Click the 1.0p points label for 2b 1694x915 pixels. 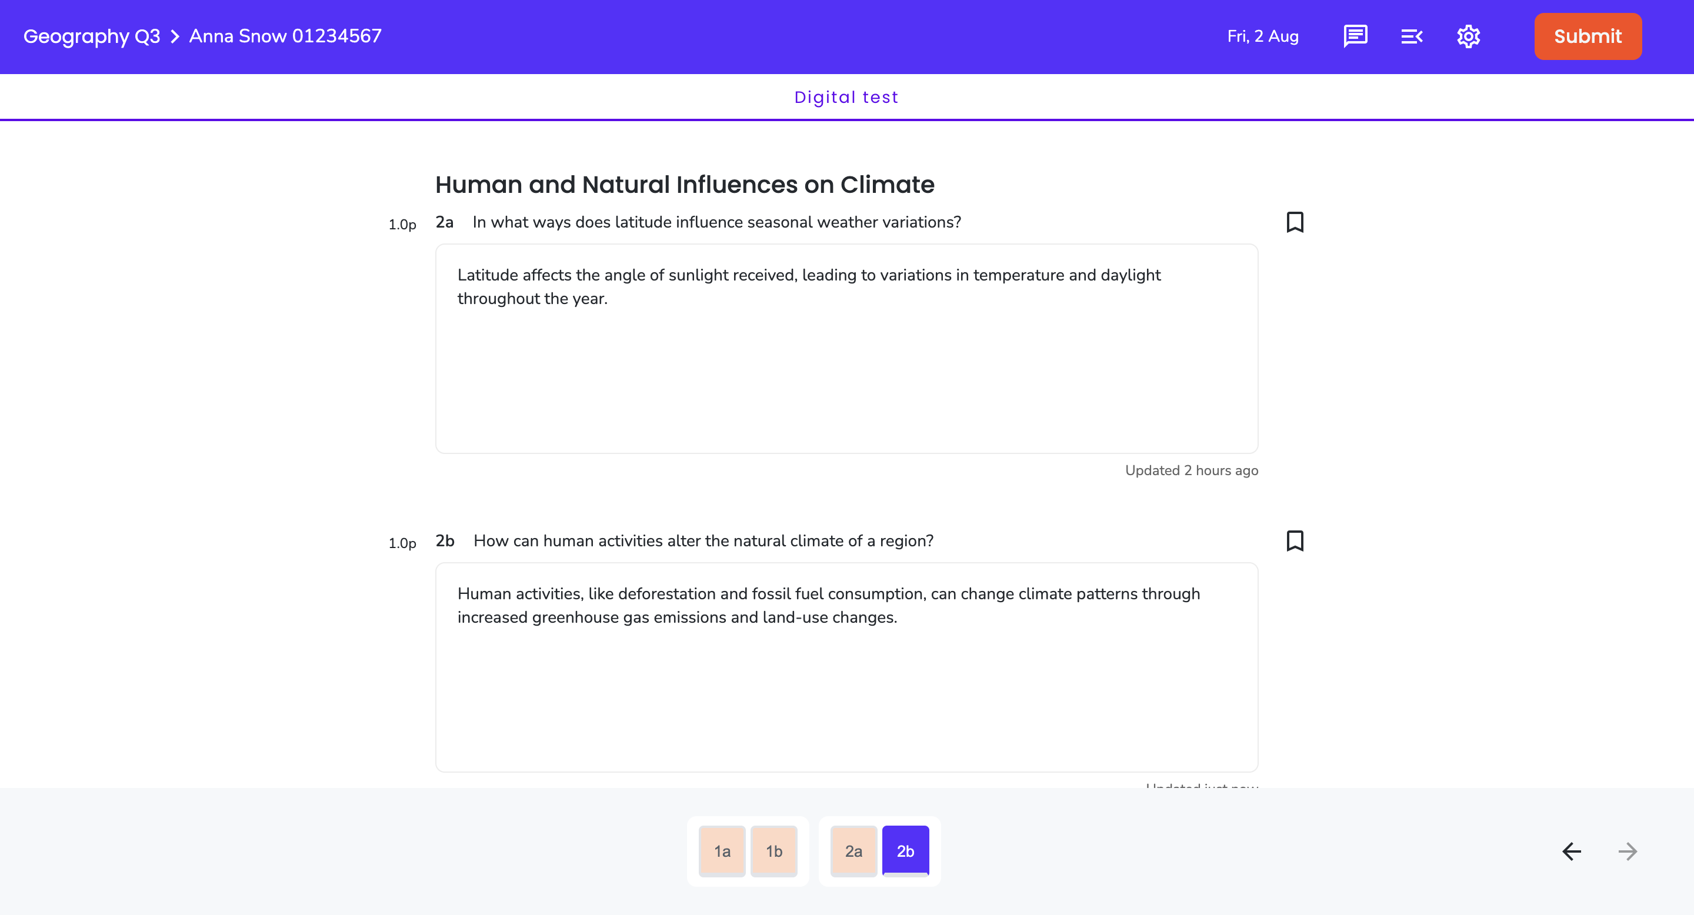pyautogui.click(x=402, y=543)
